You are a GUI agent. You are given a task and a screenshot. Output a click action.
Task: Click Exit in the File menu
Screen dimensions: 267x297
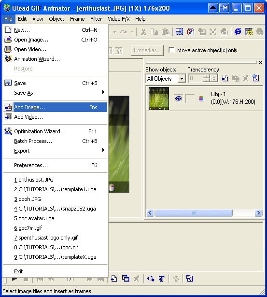coord(56,271)
